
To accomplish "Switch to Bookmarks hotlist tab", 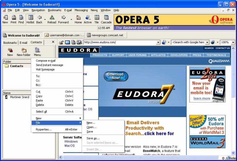I will coord(10,43).
